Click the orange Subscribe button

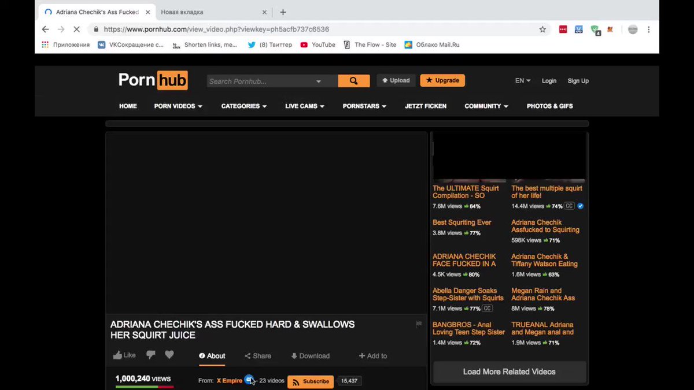(x=311, y=381)
